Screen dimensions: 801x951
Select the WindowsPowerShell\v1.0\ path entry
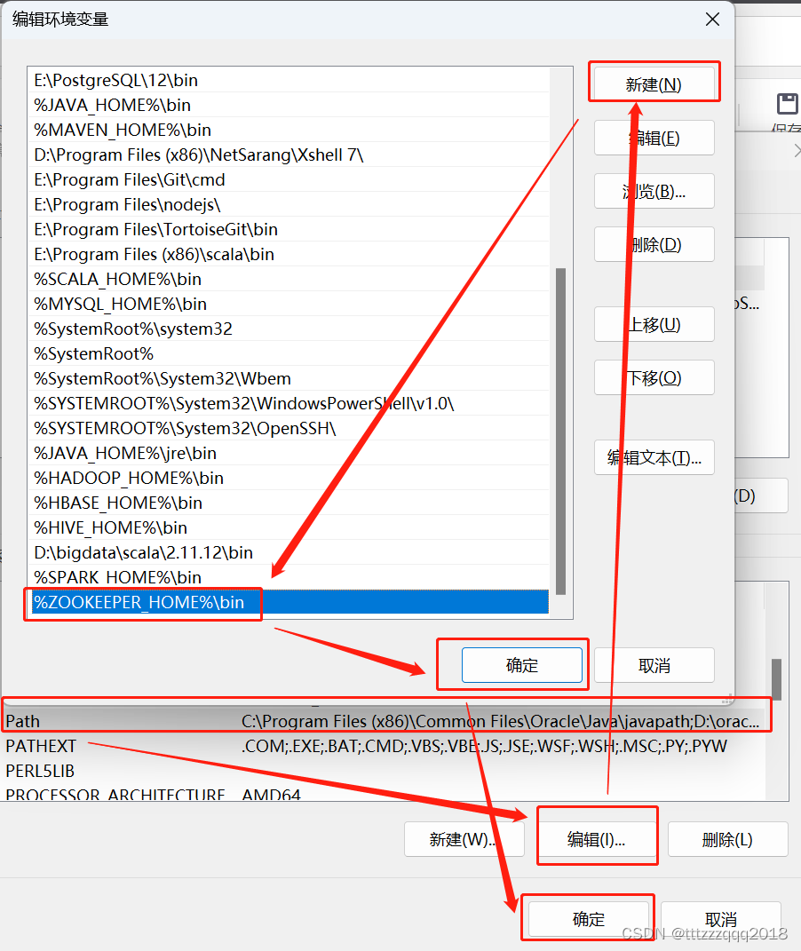pos(289,403)
